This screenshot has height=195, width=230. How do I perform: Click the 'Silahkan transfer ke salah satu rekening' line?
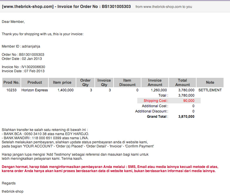[45, 130]
